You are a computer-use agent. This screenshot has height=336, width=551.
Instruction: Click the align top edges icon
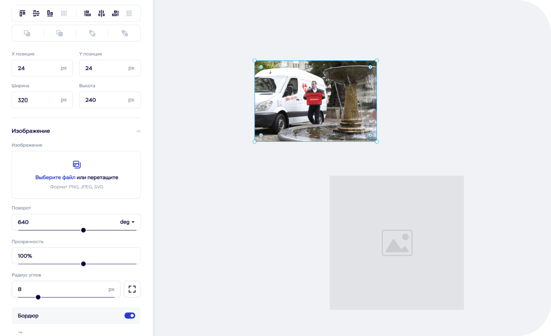(x=22, y=13)
